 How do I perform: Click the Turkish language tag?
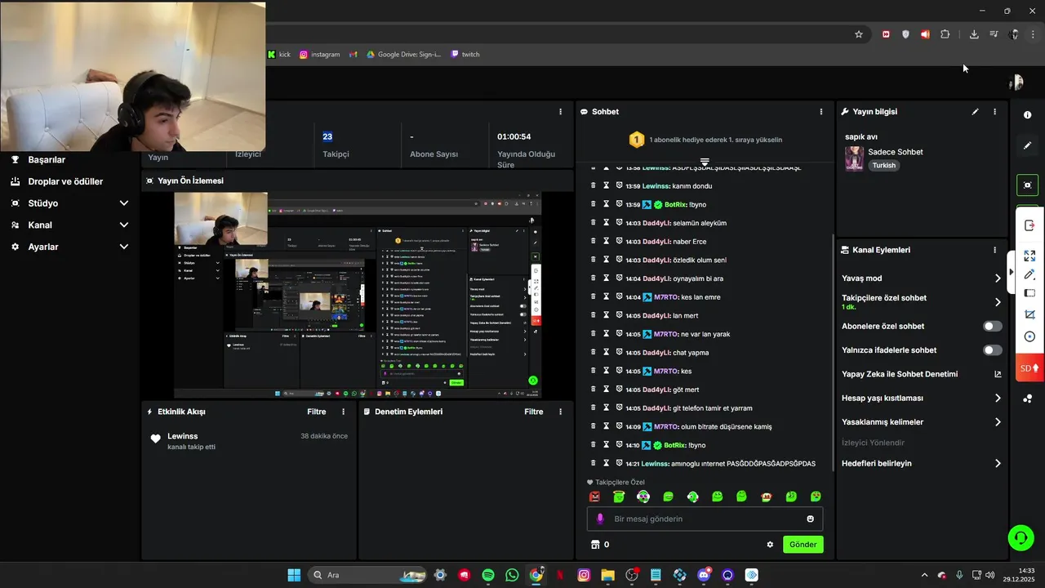tap(883, 165)
